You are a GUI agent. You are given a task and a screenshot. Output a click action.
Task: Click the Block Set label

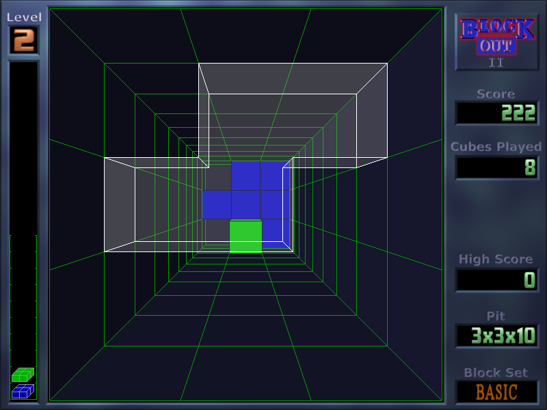[496, 372]
